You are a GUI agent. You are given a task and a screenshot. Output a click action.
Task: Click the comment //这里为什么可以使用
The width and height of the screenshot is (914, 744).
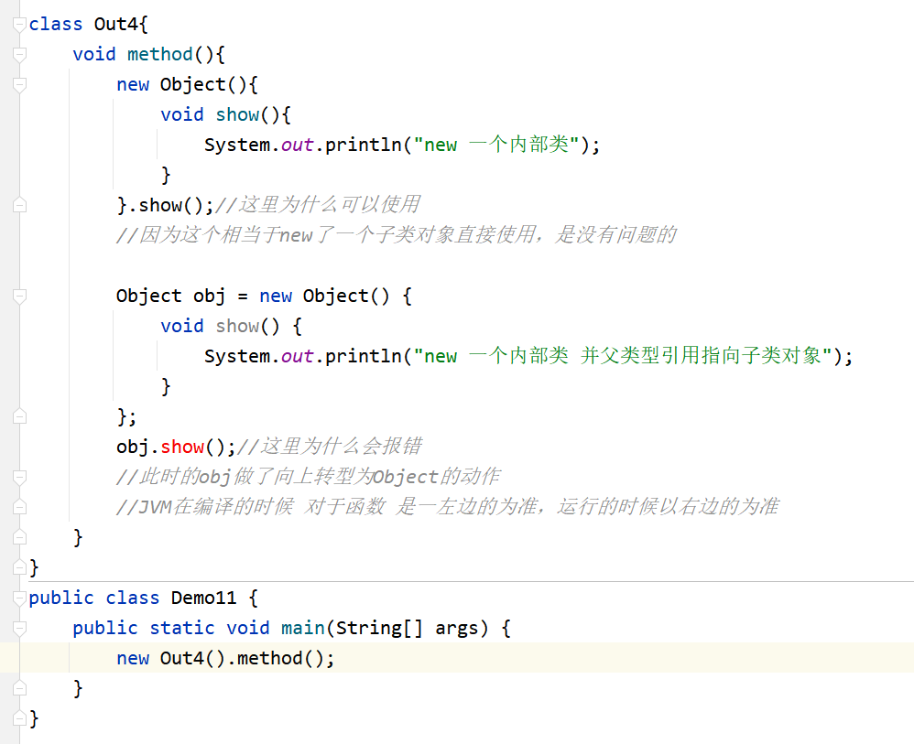[318, 205]
